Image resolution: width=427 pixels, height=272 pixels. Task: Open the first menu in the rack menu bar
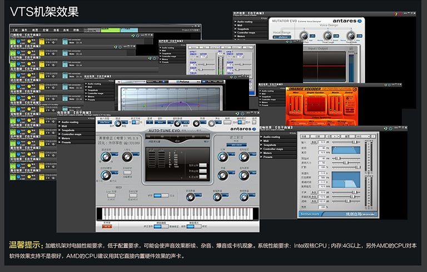point(15,29)
